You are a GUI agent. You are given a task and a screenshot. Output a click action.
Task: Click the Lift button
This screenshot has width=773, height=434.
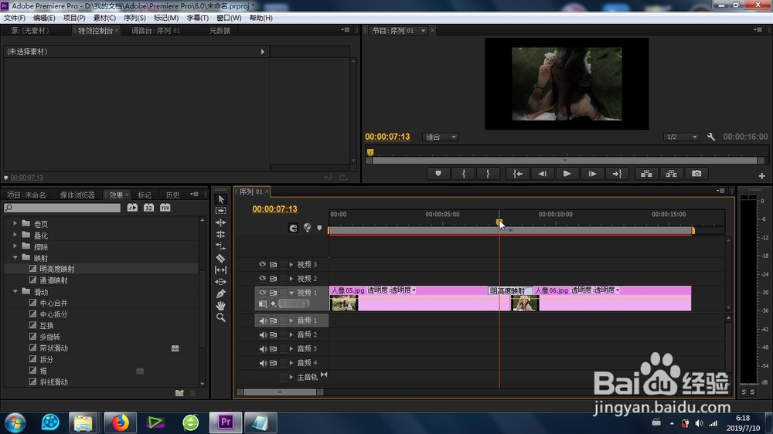[646, 174]
